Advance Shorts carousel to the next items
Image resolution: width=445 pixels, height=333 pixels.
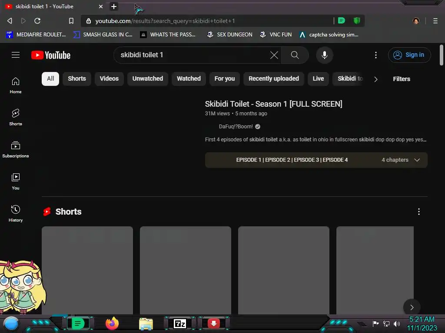pos(412,307)
